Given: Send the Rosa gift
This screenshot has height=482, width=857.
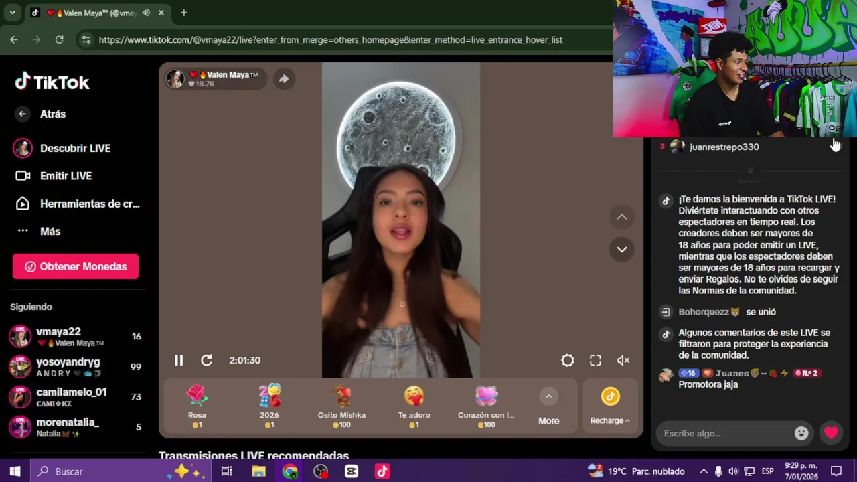Looking at the screenshot, I should pyautogui.click(x=197, y=406).
